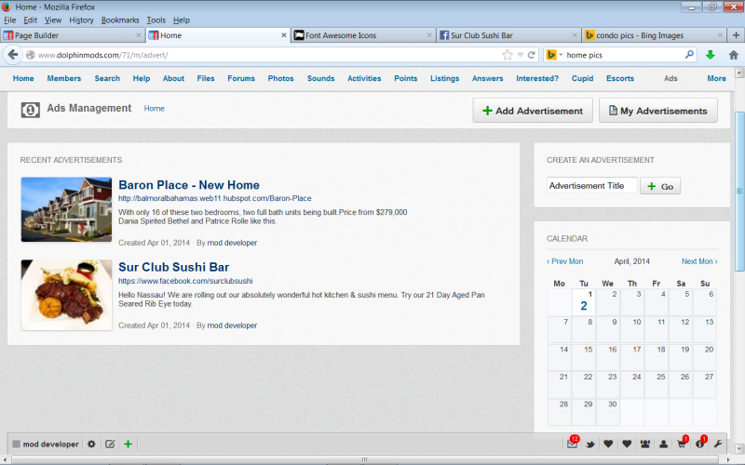Click the browser address bar
The height and width of the screenshot is (465, 745).
tap(268, 55)
